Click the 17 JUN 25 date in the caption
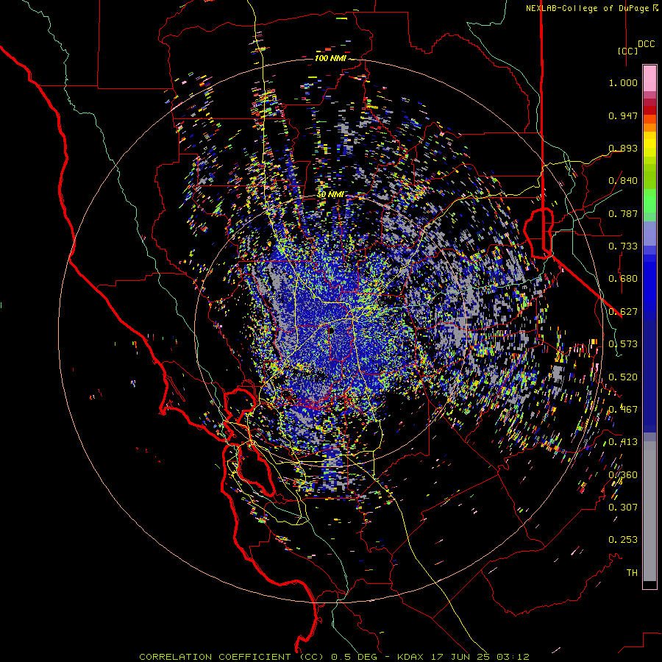 (460, 657)
